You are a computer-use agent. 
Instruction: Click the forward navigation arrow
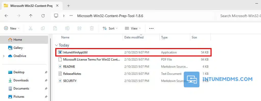pyautogui.click(x=19, y=16)
